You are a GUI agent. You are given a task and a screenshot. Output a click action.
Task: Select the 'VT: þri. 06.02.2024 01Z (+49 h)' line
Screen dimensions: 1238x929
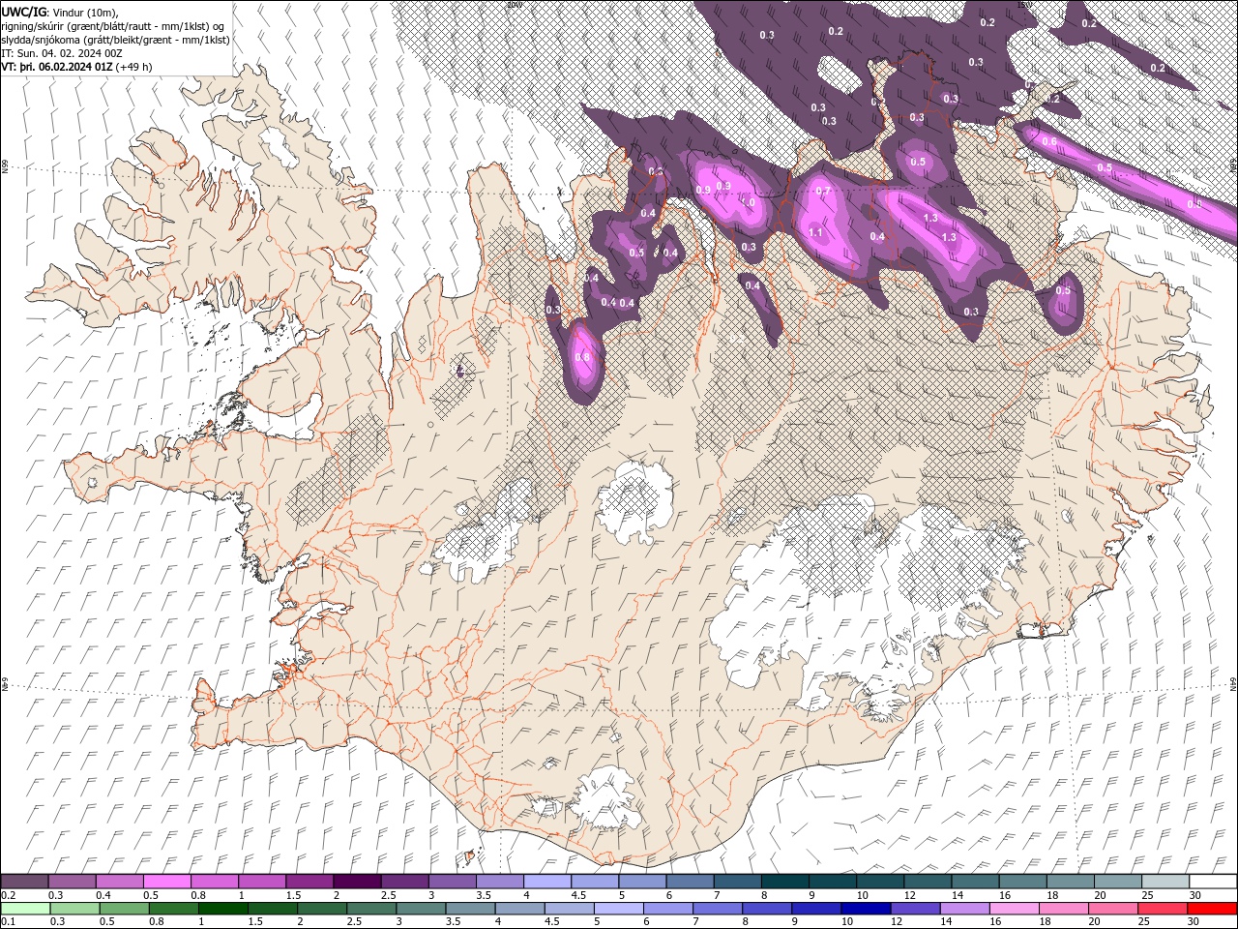tap(76, 67)
